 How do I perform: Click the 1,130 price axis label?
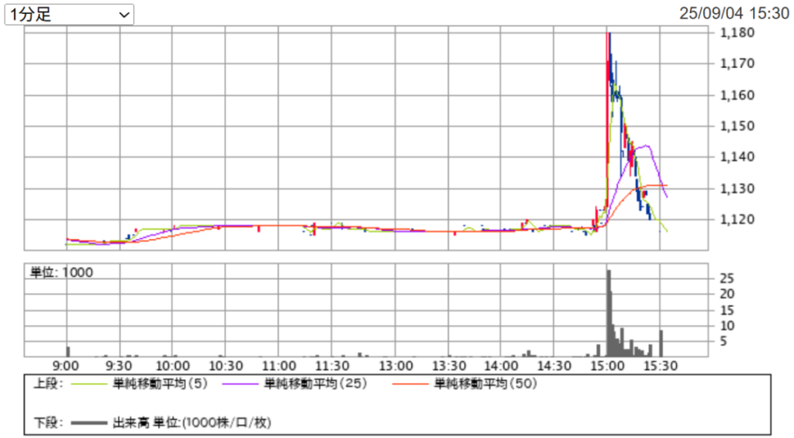coord(737,188)
